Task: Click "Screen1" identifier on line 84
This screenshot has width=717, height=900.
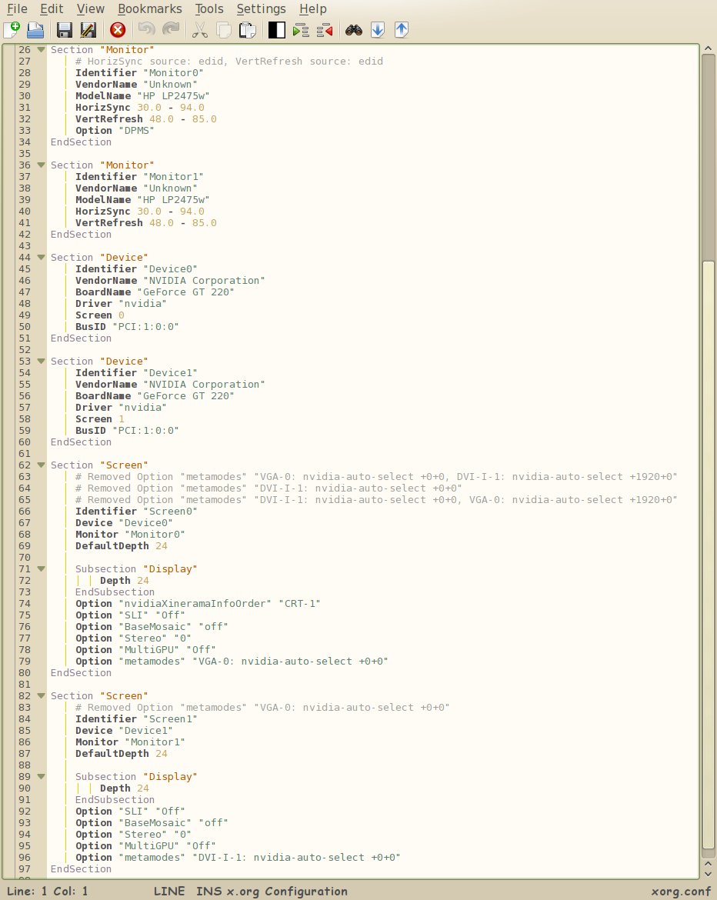Action: (170, 719)
